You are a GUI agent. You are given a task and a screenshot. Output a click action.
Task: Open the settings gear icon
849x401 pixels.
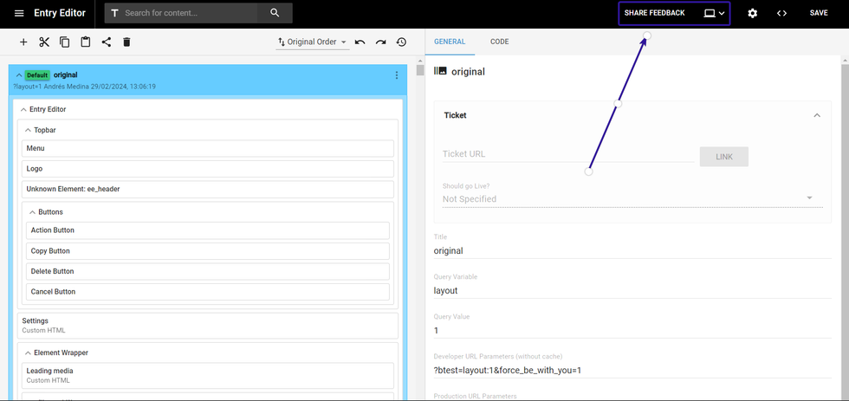pos(752,14)
